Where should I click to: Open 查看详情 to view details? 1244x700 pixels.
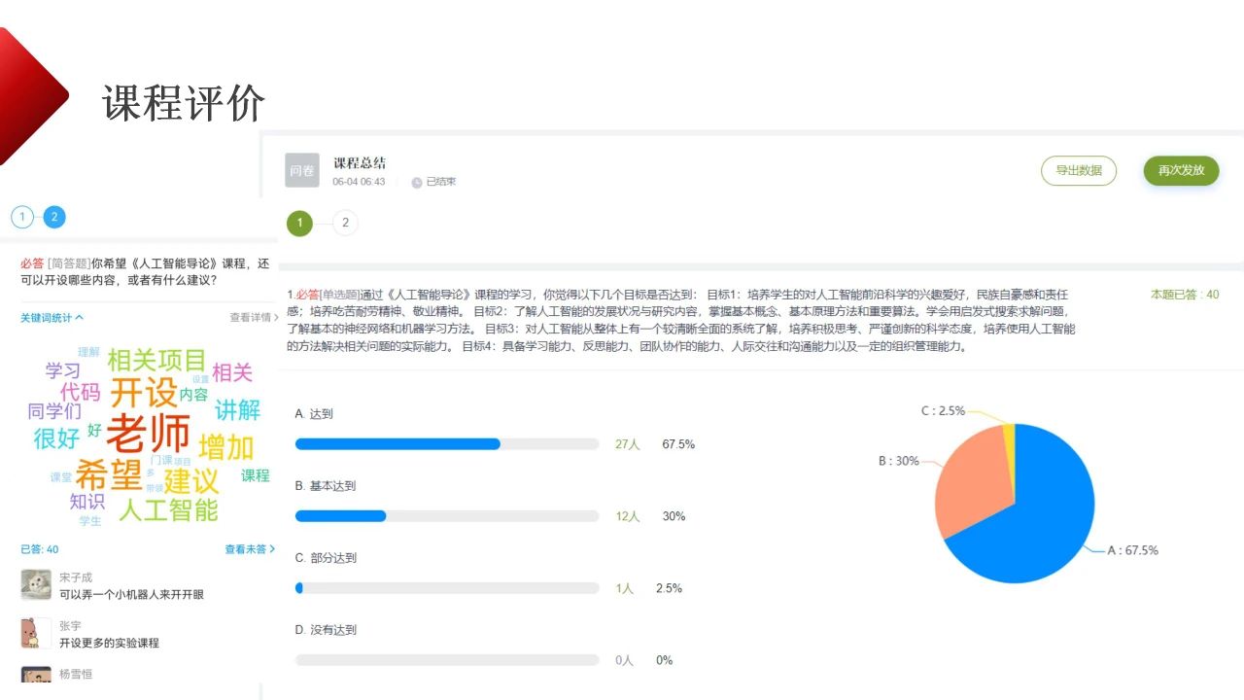pyautogui.click(x=254, y=317)
